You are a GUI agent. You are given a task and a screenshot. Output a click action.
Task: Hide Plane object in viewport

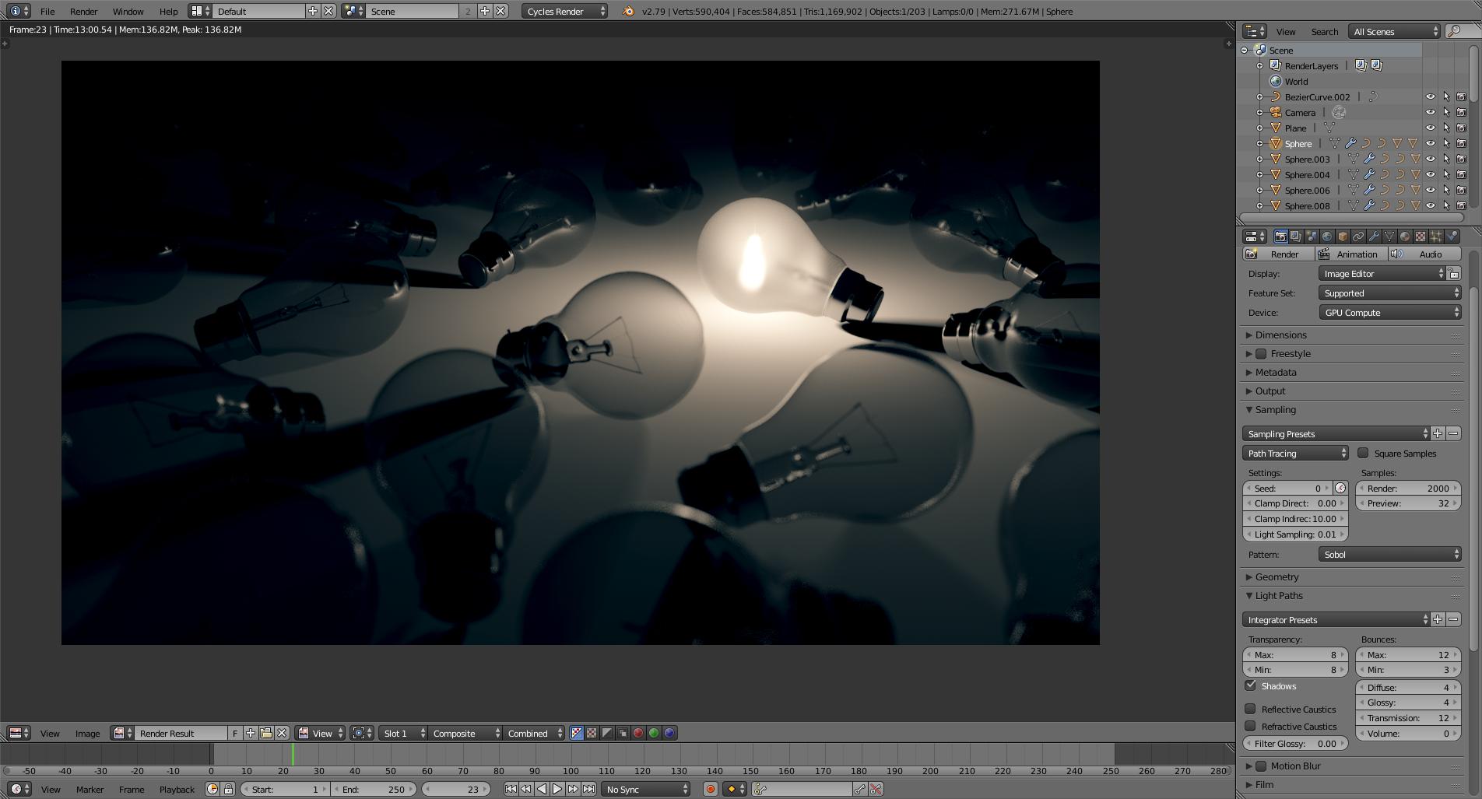1430,128
